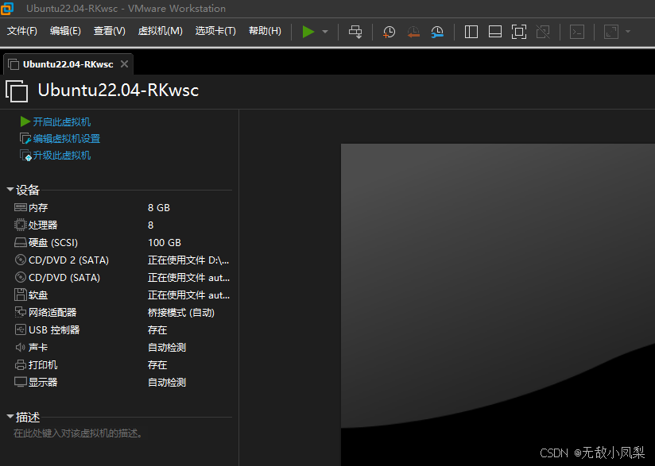Open the 选项卡(T) menu
This screenshot has height=466, width=655.
(x=215, y=31)
